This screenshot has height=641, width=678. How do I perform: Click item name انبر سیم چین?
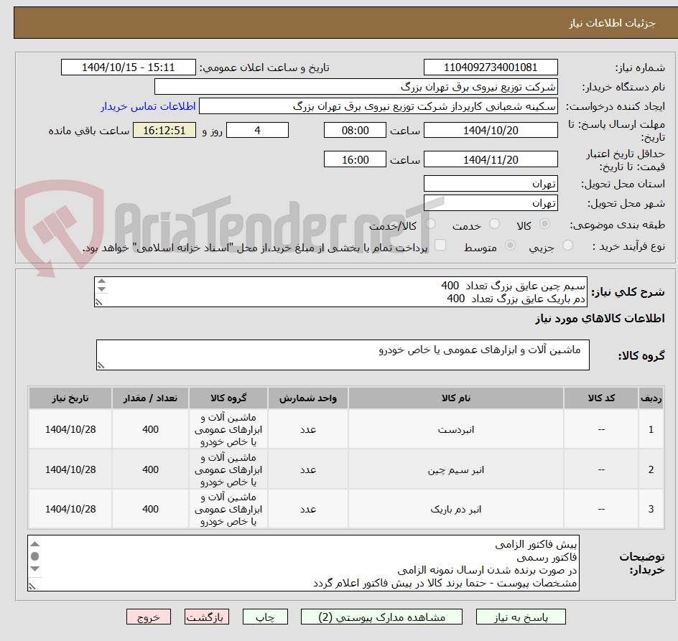456,469
